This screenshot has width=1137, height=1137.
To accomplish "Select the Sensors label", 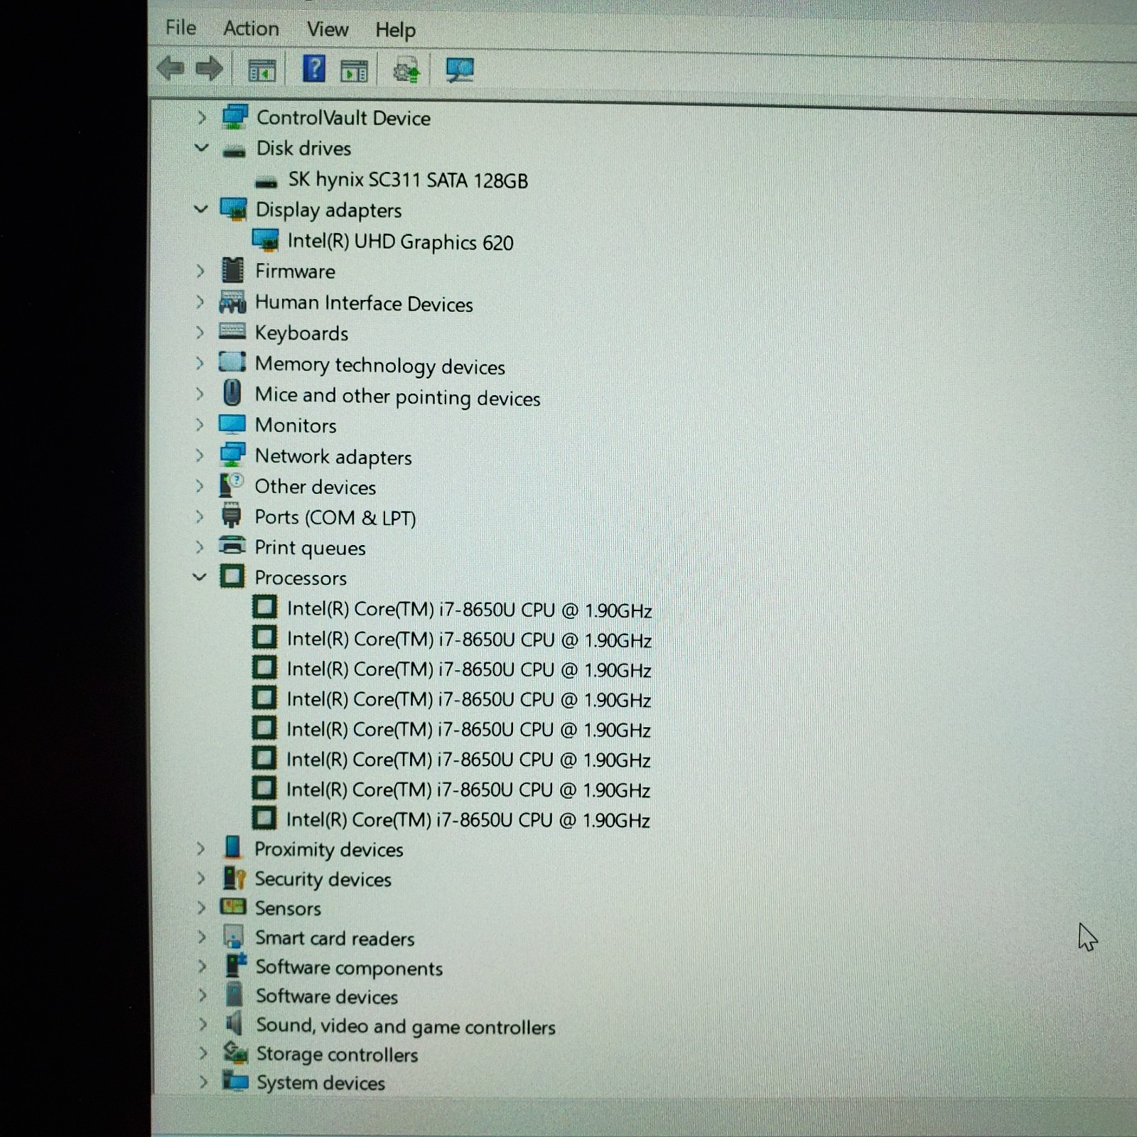I will click(288, 908).
